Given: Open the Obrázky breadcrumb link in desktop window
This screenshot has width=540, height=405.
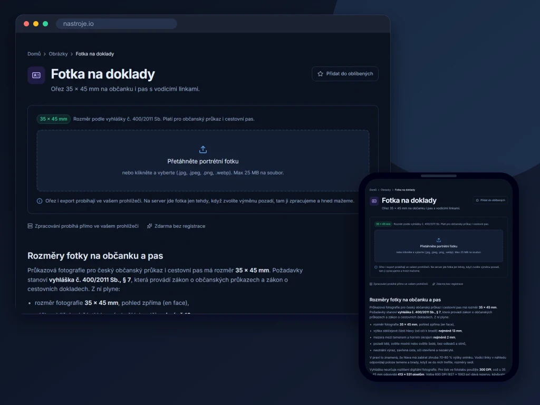Looking at the screenshot, I should (x=58, y=54).
